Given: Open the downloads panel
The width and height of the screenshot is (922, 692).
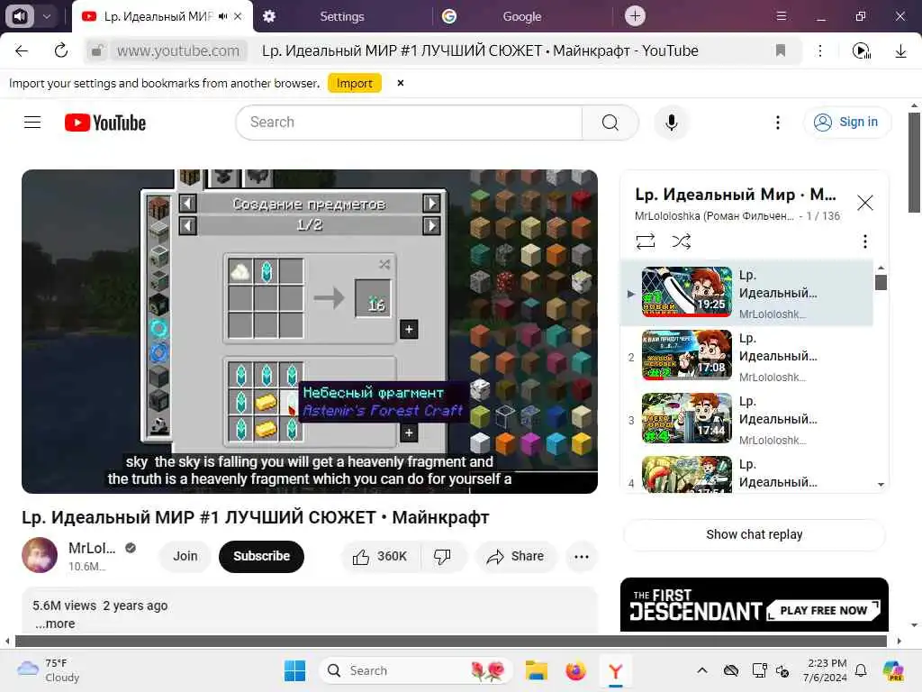Looking at the screenshot, I should coord(900,51).
